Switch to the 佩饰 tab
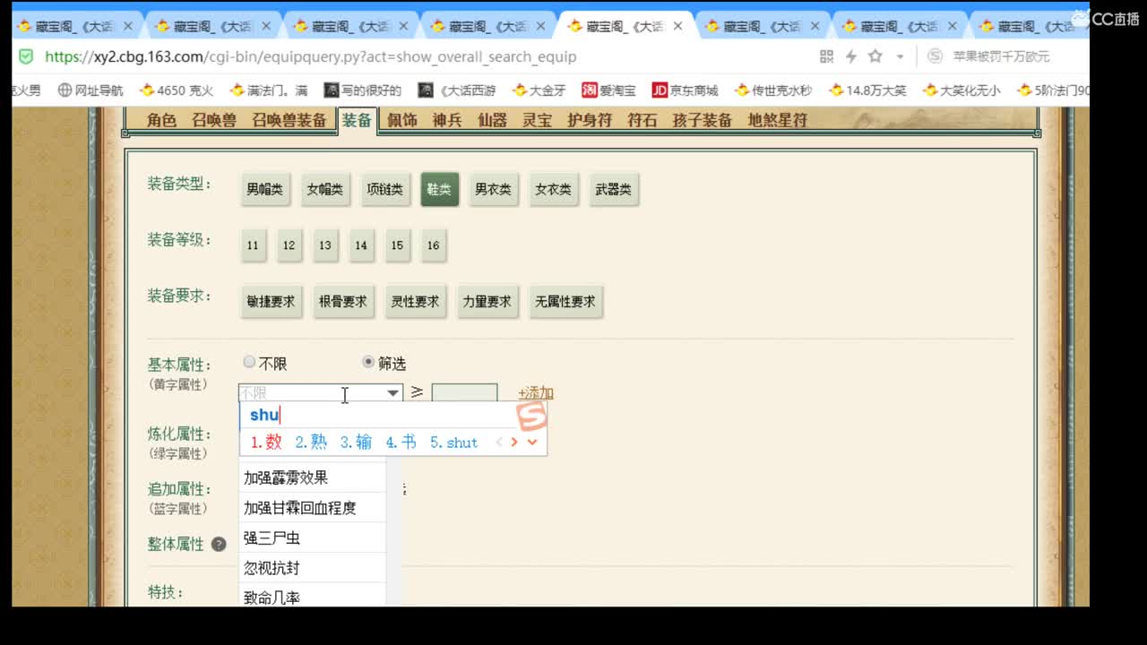The width and height of the screenshot is (1147, 645). (402, 119)
